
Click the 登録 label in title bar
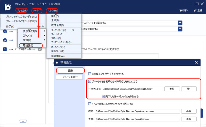click(200, 11)
